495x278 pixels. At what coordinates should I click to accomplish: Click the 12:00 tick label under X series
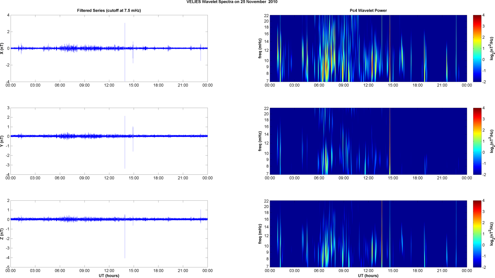[x=109, y=85]
